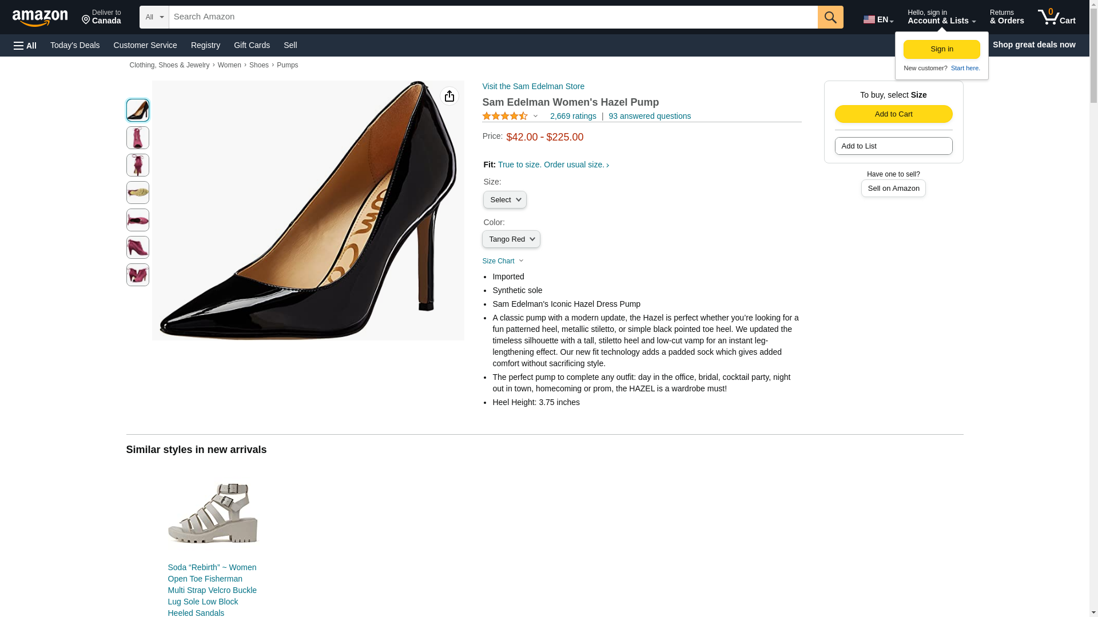Go to Gift Cards
Image resolution: width=1098 pixels, height=617 pixels.
(x=252, y=45)
